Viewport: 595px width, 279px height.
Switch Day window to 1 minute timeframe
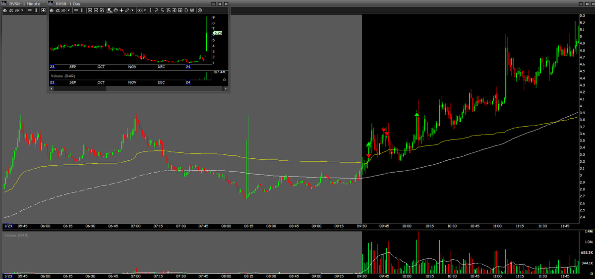tap(151, 10)
